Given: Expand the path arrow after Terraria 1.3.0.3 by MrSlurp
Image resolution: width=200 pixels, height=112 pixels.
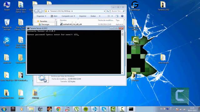Looking at the screenshot, I should pyautogui.click(x=72, y=11).
